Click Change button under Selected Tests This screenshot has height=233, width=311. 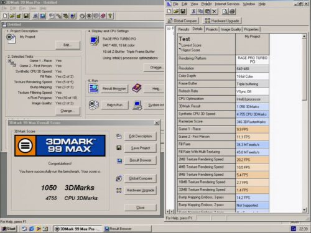68,111
